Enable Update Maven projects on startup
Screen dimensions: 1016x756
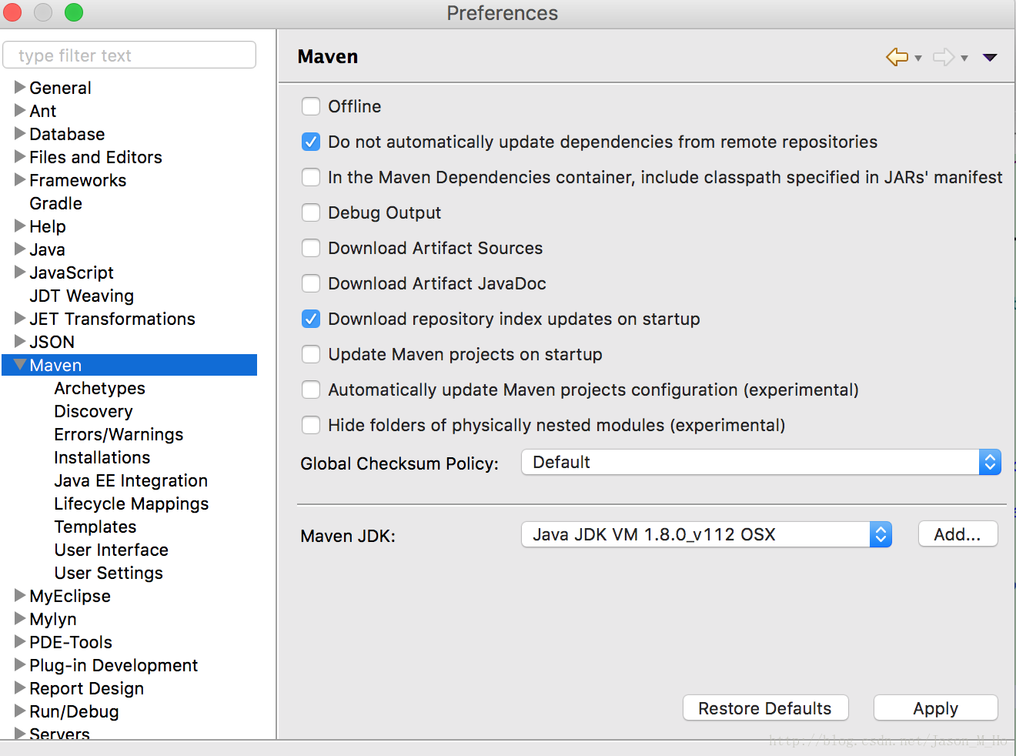pos(311,354)
